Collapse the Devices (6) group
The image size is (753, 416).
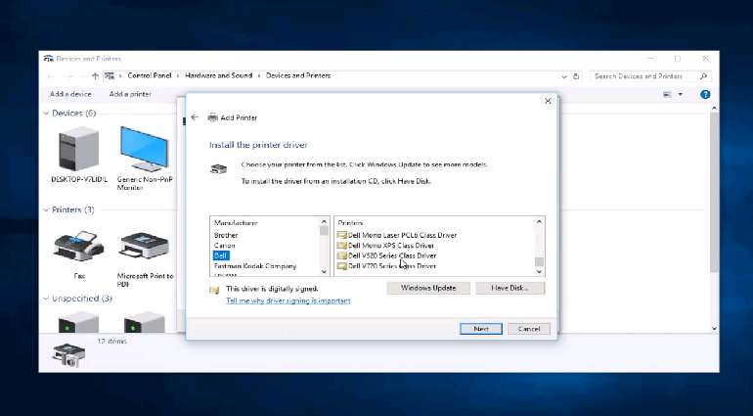(x=46, y=114)
